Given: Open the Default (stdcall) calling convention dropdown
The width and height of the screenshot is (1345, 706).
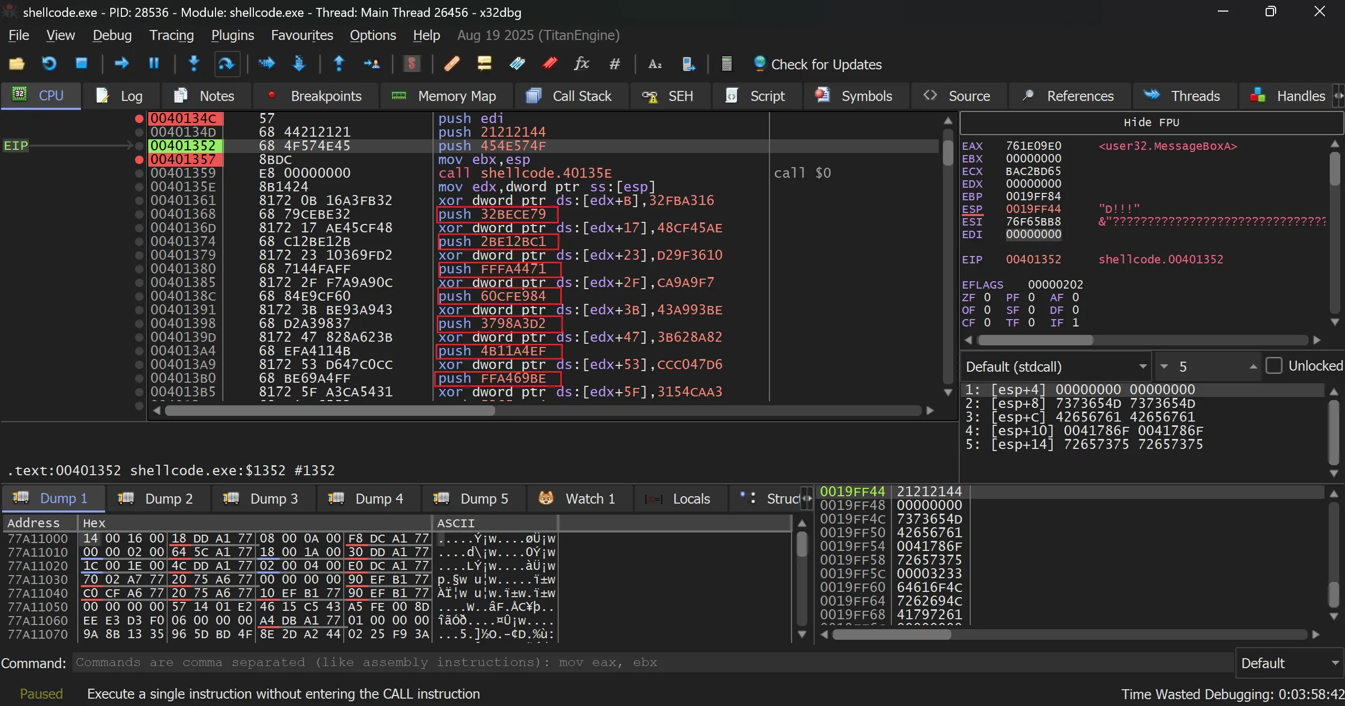Looking at the screenshot, I should pos(1055,366).
